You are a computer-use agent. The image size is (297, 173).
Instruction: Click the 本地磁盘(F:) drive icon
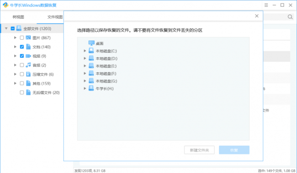click(91, 73)
